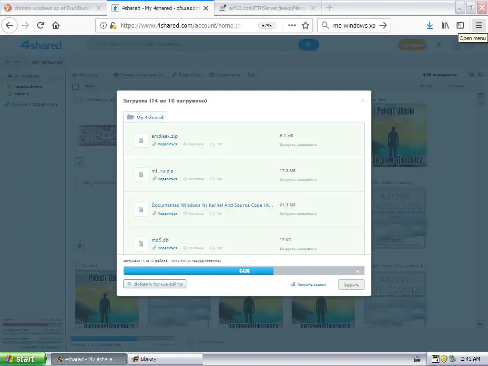The width and height of the screenshot is (488, 366).
Task: Bookmark this page with the star
Action: (305, 25)
